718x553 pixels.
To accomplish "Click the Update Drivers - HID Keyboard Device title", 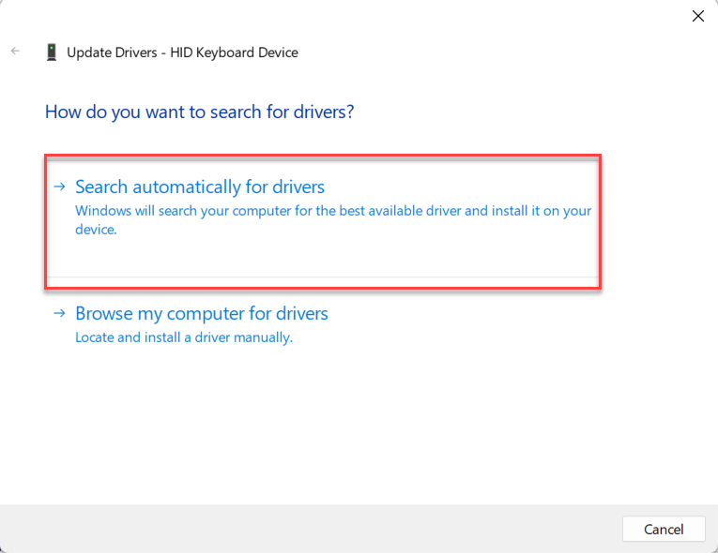I will (x=182, y=52).
